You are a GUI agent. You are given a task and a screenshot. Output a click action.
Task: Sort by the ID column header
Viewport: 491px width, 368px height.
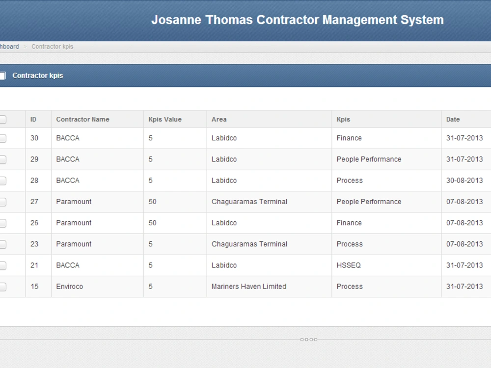click(33, 119)
